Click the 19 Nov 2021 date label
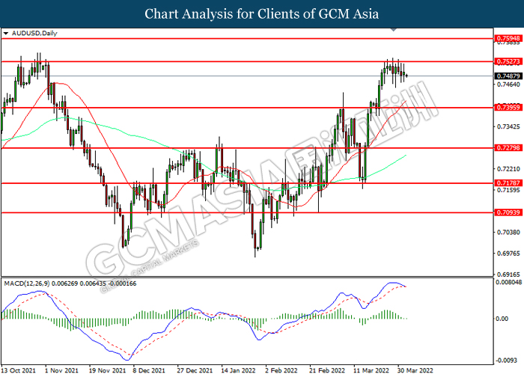The width and height of the screenshot is (524, 374). coord(107,370)
